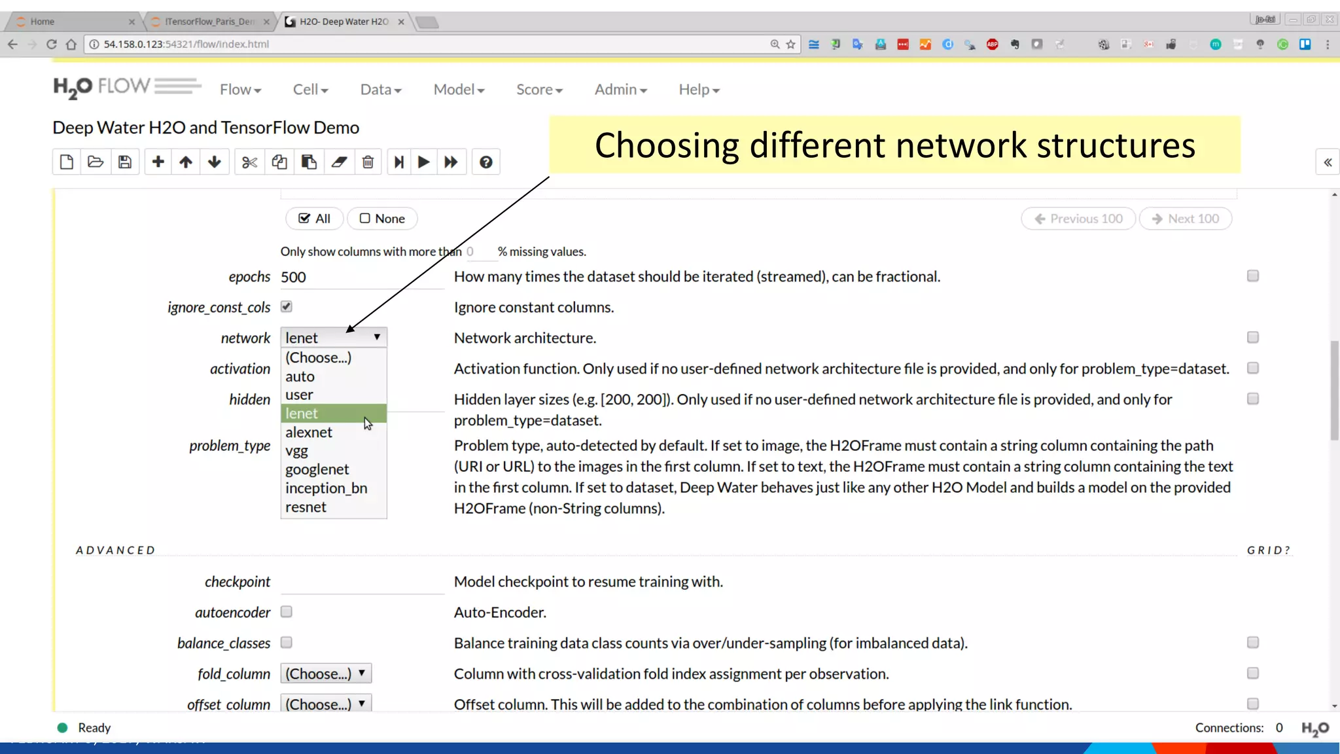This screenshot has width=1340, height=754.
Task: Reload the page in the browser
Action: click(x=52, y=45)
